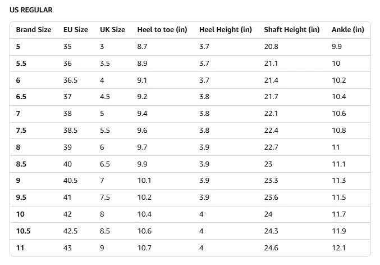Click the EU size 36.5 cell
This screenshot has height=265, width=380.
70,80
